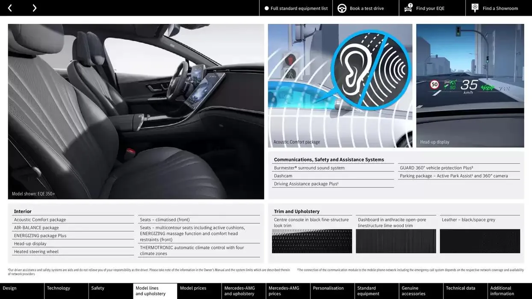Screen dimensions: 532x299
Task: Click the bullet dot beside Full standard equipment list
Action: point(267,8)
